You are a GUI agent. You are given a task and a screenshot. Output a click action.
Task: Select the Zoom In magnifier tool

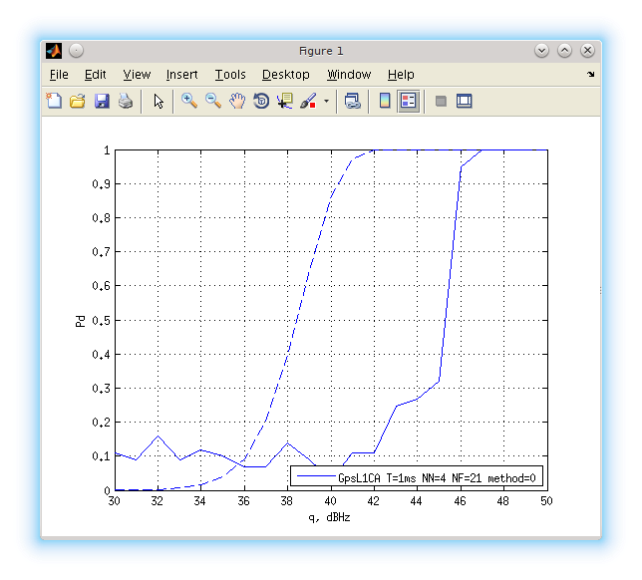tap(188, 101)
